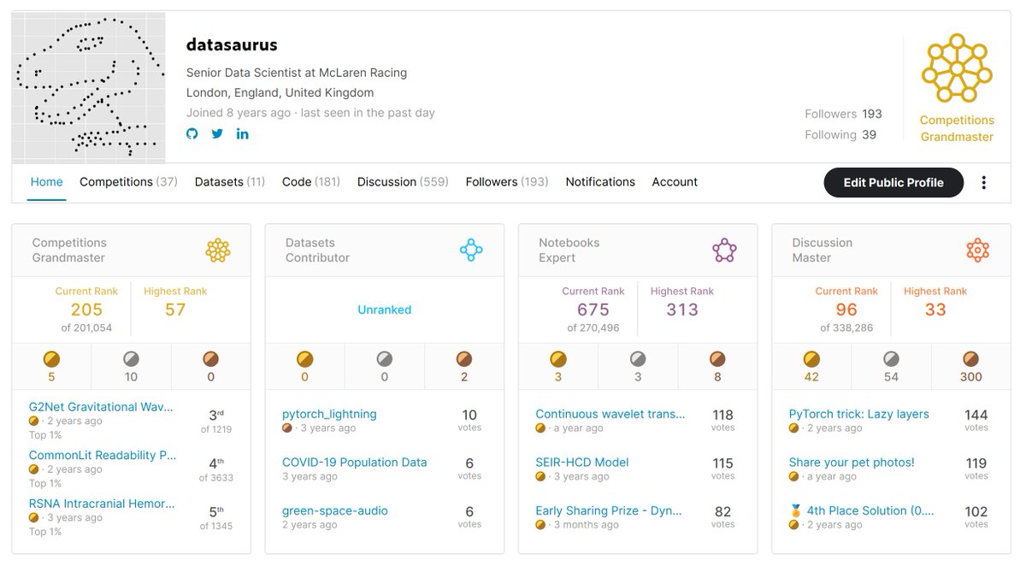The image size is (1026, 566).
Task: Click the Competitions highest rank 57
Action: click(x=175, y=310)
